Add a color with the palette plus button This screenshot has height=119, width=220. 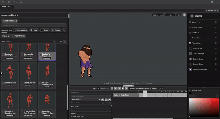tap(190, 96)
